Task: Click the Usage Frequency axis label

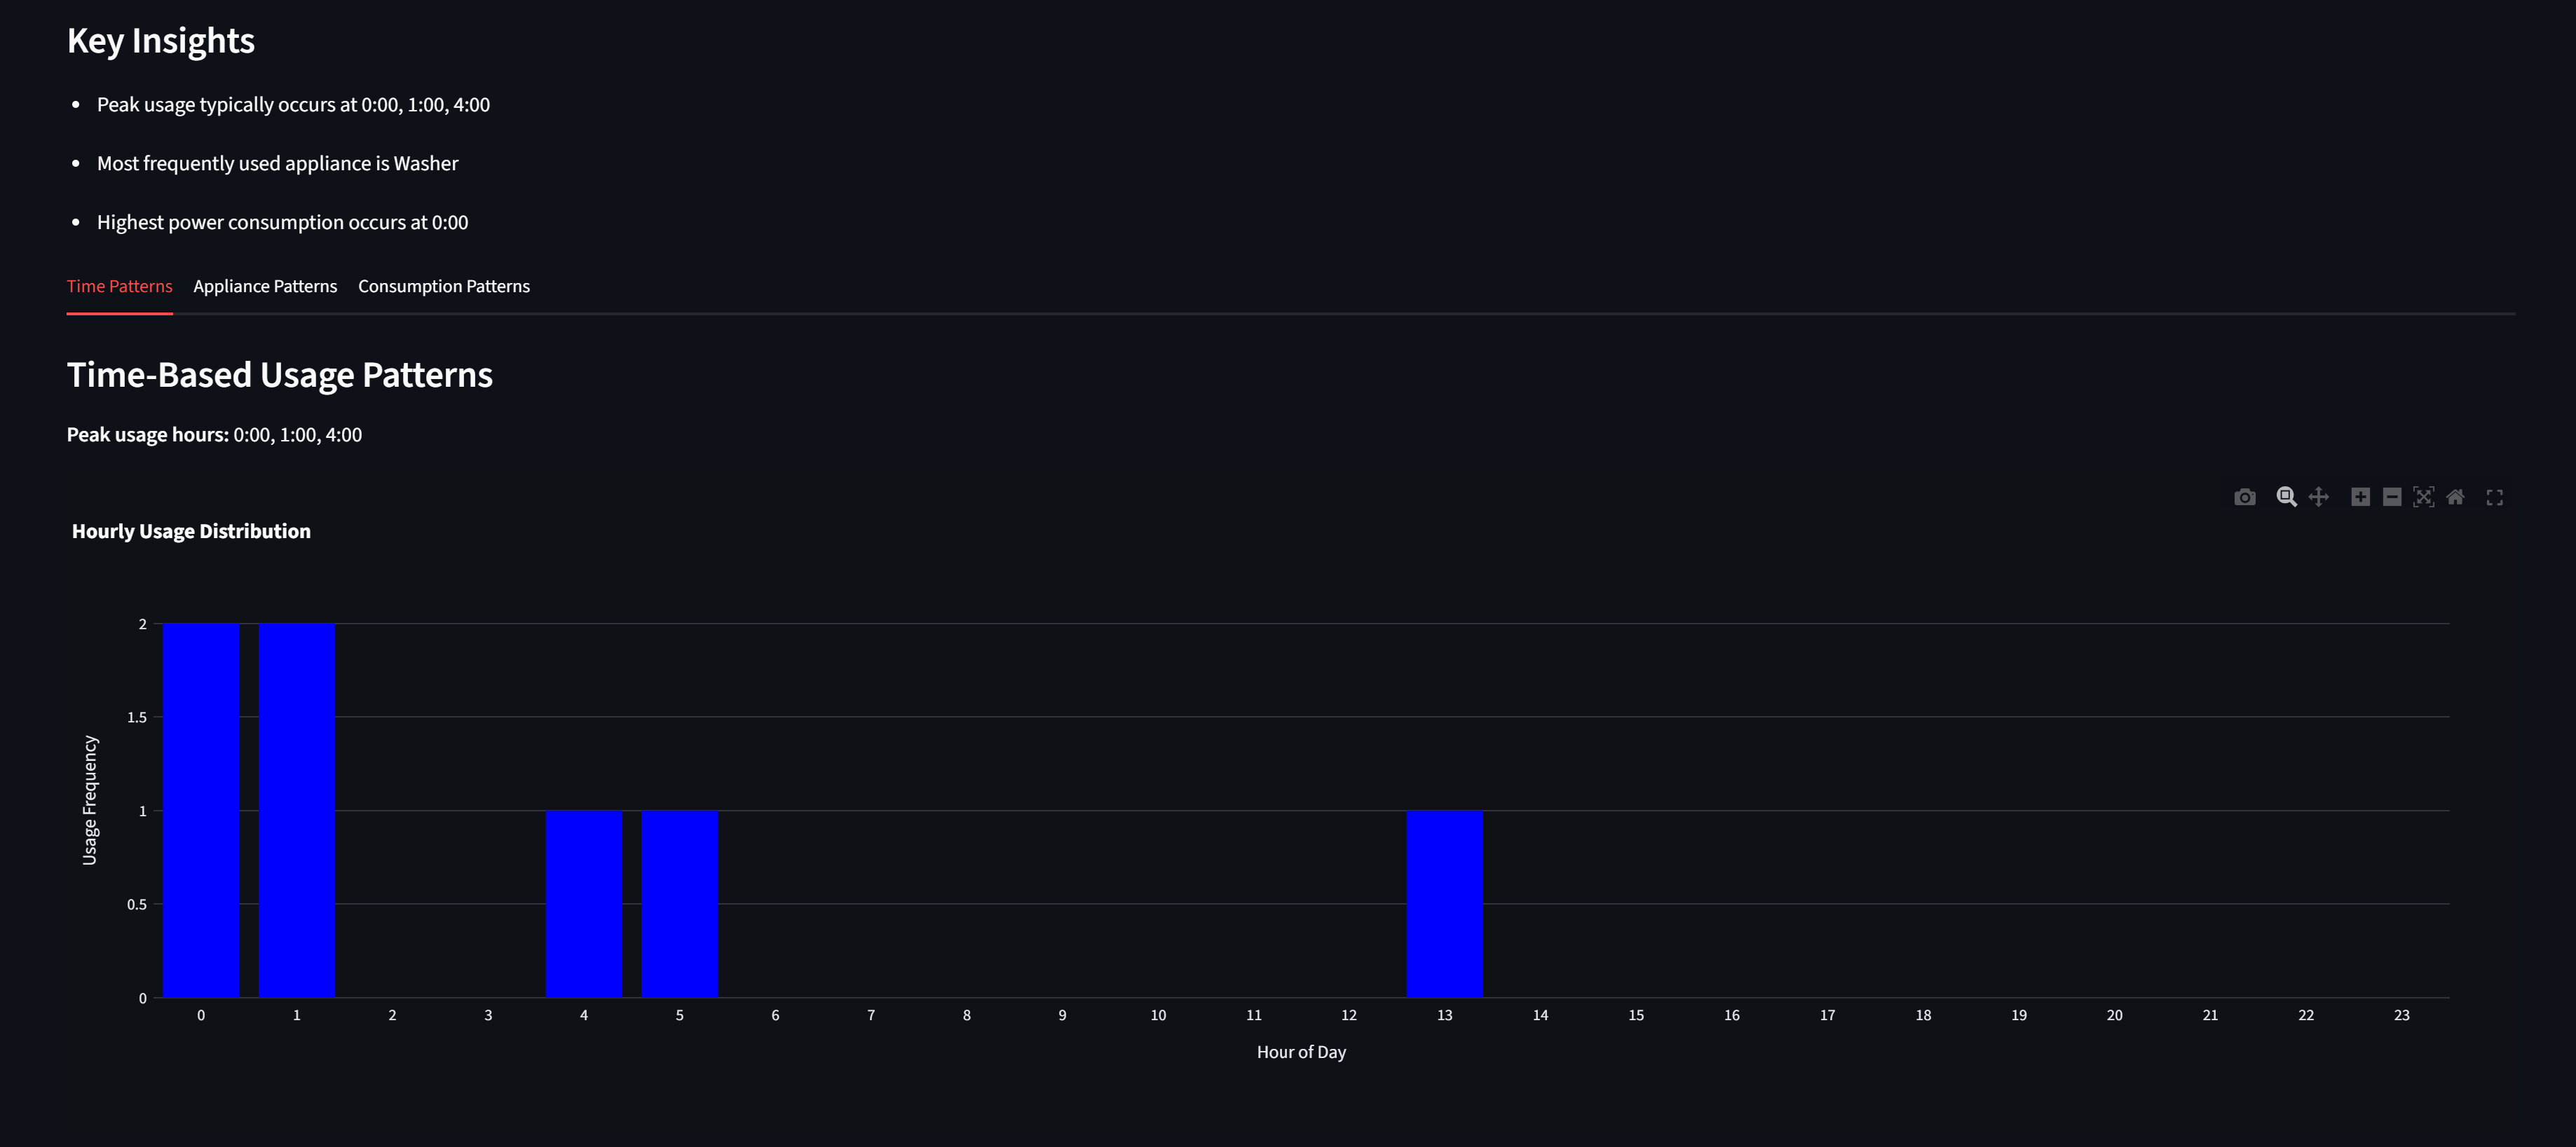Action: (x=90, y=800)
